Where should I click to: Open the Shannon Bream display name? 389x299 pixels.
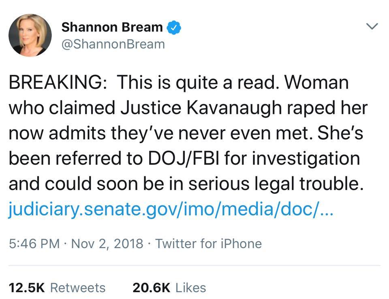tap(112, 27)
